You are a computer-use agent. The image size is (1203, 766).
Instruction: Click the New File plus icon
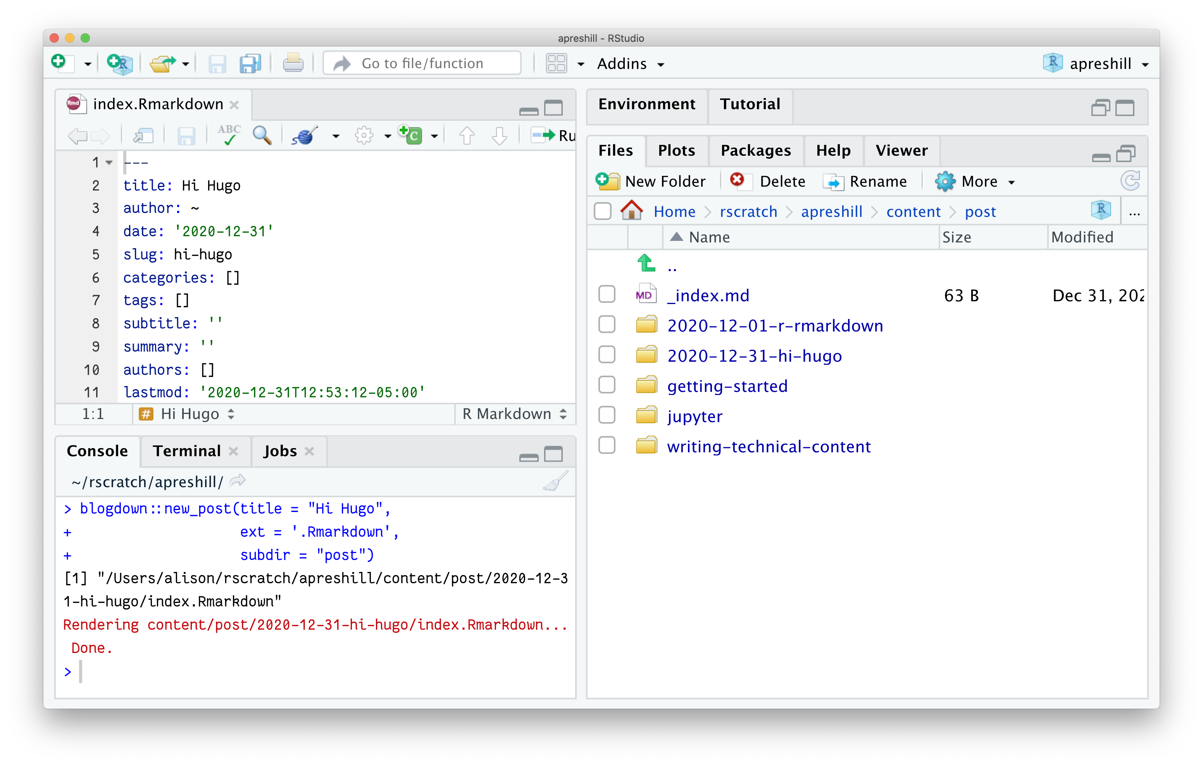coord(62,64)
